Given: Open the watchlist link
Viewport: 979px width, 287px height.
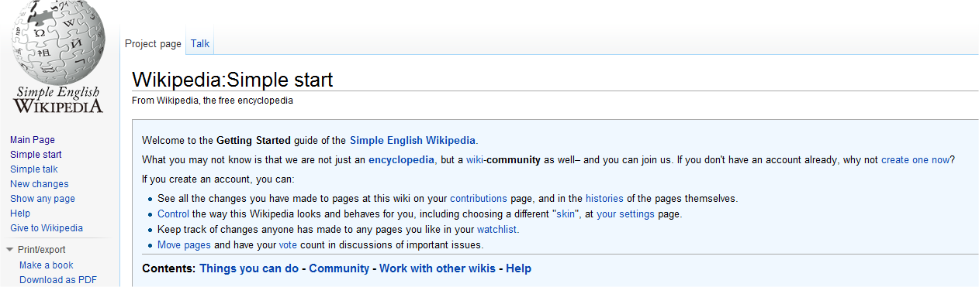Looking at the screenshot, I should click(496, 230).
